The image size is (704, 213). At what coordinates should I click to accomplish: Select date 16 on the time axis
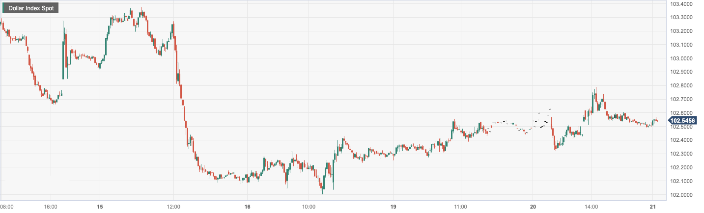pyautogui.click(x=247, y=207)
